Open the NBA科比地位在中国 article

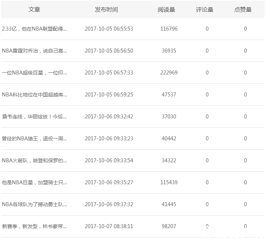pos(34,95)
